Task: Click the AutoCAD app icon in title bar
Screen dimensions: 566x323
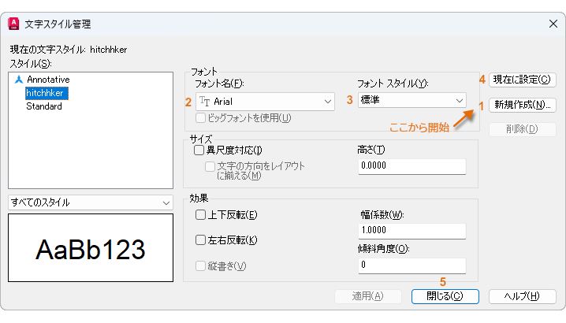Action: point(13,24)
